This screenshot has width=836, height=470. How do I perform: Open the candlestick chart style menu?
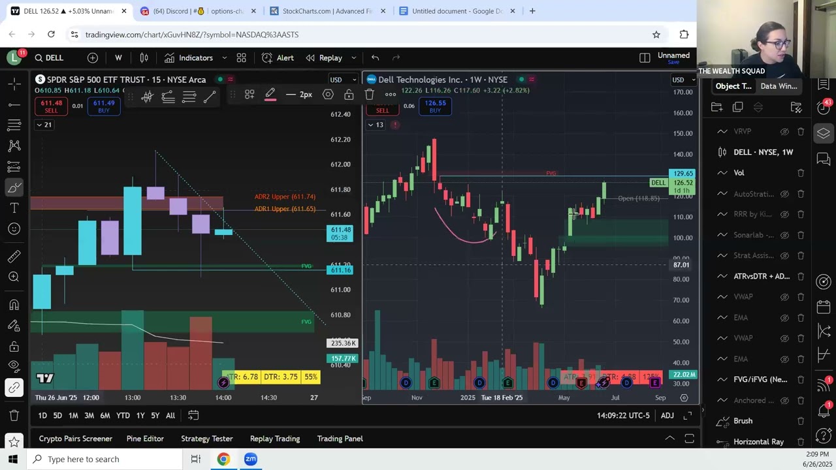pos(144,57)
